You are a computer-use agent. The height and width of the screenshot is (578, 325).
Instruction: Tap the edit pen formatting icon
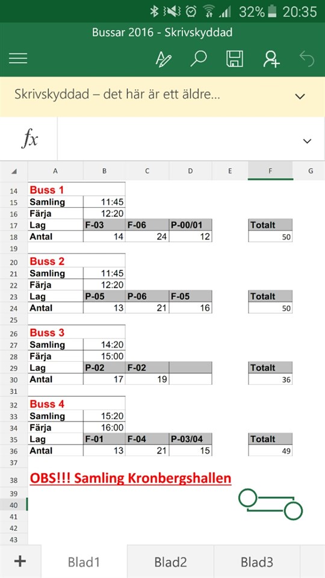(163, 58)
